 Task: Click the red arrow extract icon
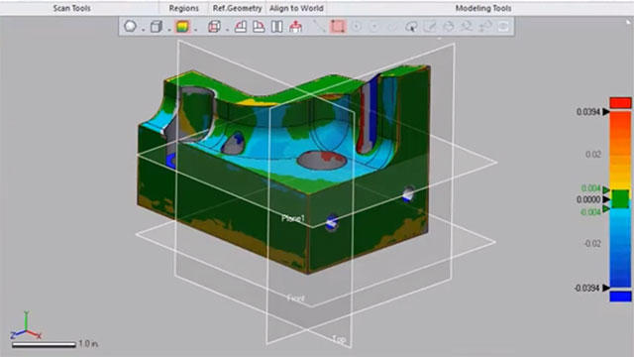[296, 27]
